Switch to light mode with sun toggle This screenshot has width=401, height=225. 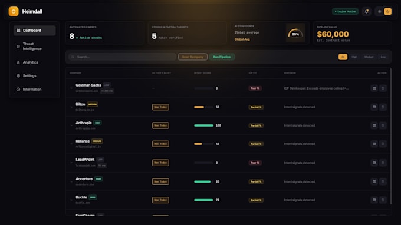380,12
